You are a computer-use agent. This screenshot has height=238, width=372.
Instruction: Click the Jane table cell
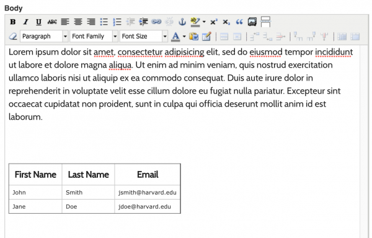[35, 206]
